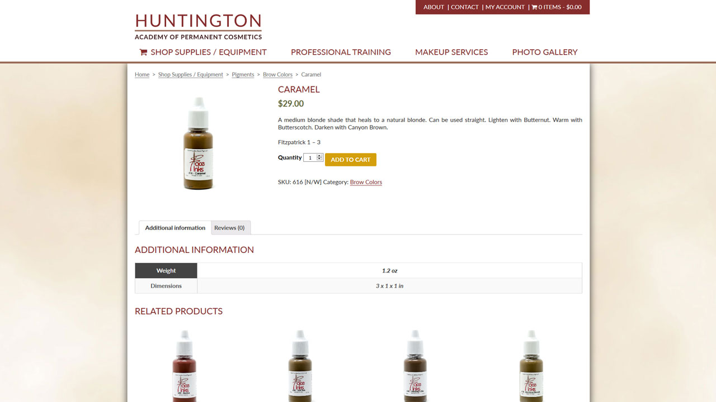Go to My Account
The image size is (716, 402).
coord(505,7)
